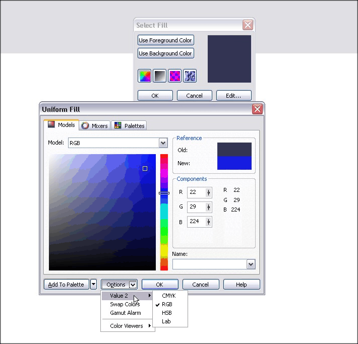The image size is (358, 344).
Task: Select the Texture fill icon
Action: [x=190, y=76]
